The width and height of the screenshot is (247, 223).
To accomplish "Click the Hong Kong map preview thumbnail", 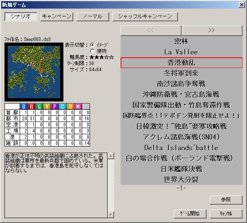I will coord(34,72).
